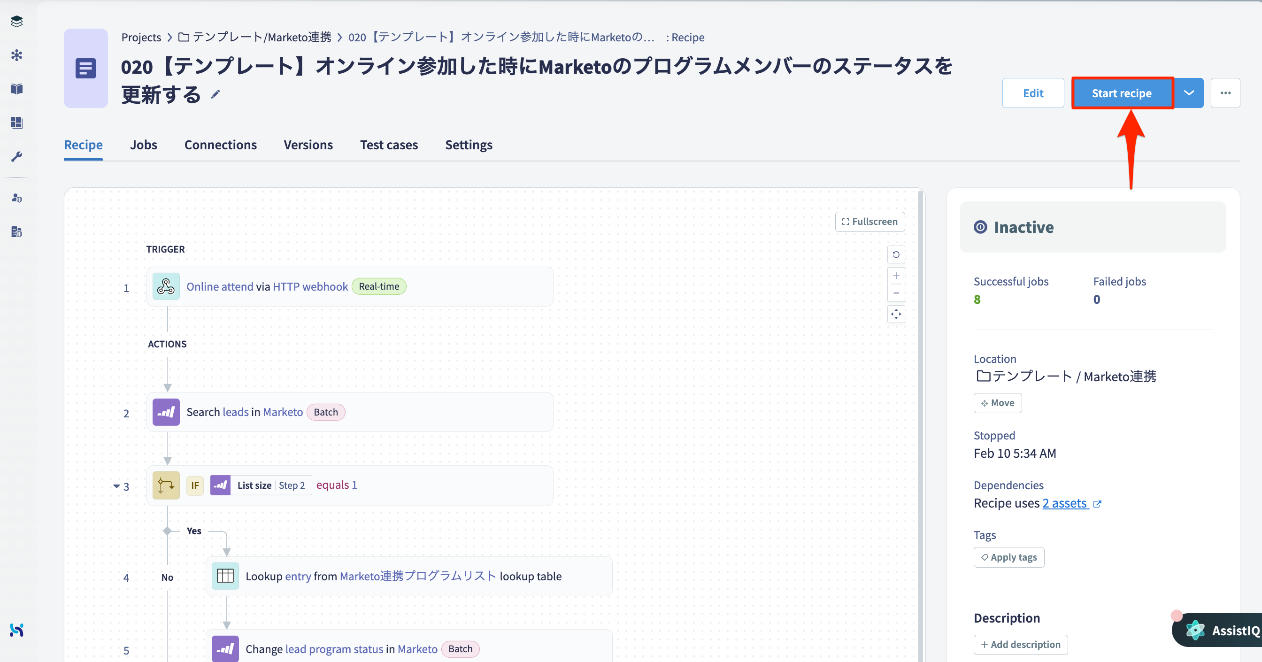The width and height of the screenshot is (1262, 662).
Task: Collapse step 3 with its triangle expander
Action: point(116,486)
